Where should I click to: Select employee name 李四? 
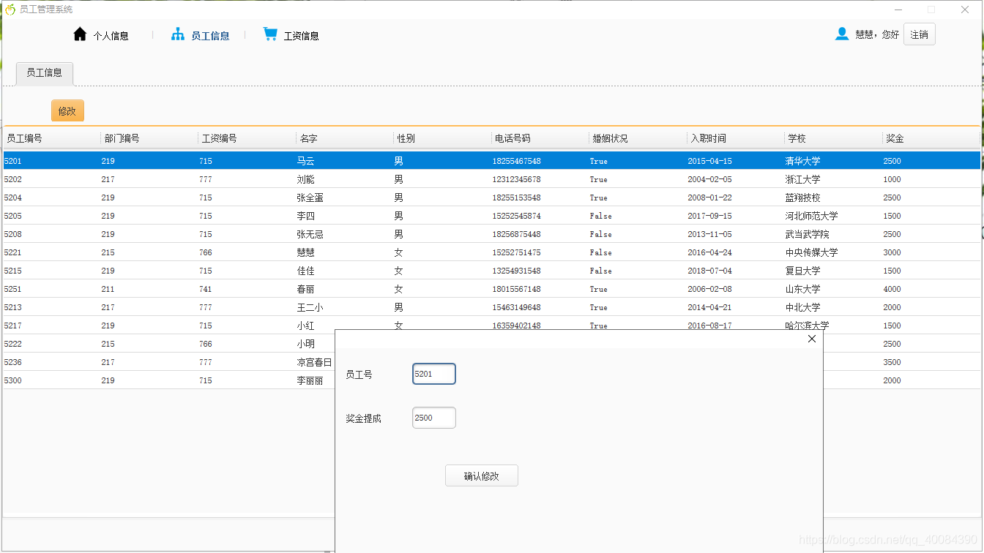[306, 216]
